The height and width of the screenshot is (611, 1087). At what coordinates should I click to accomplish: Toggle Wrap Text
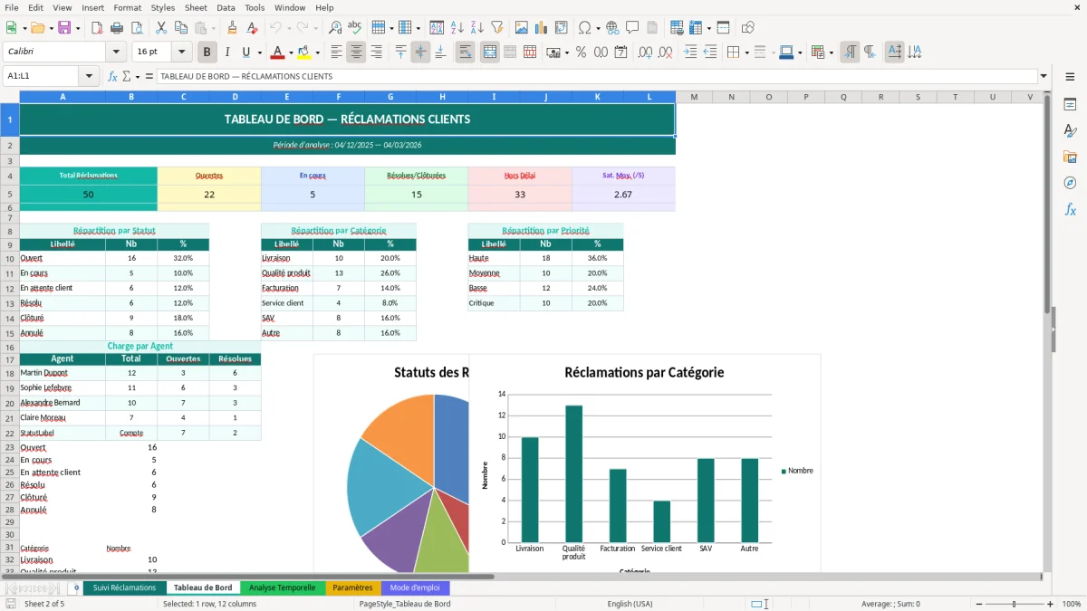(466, 53)
